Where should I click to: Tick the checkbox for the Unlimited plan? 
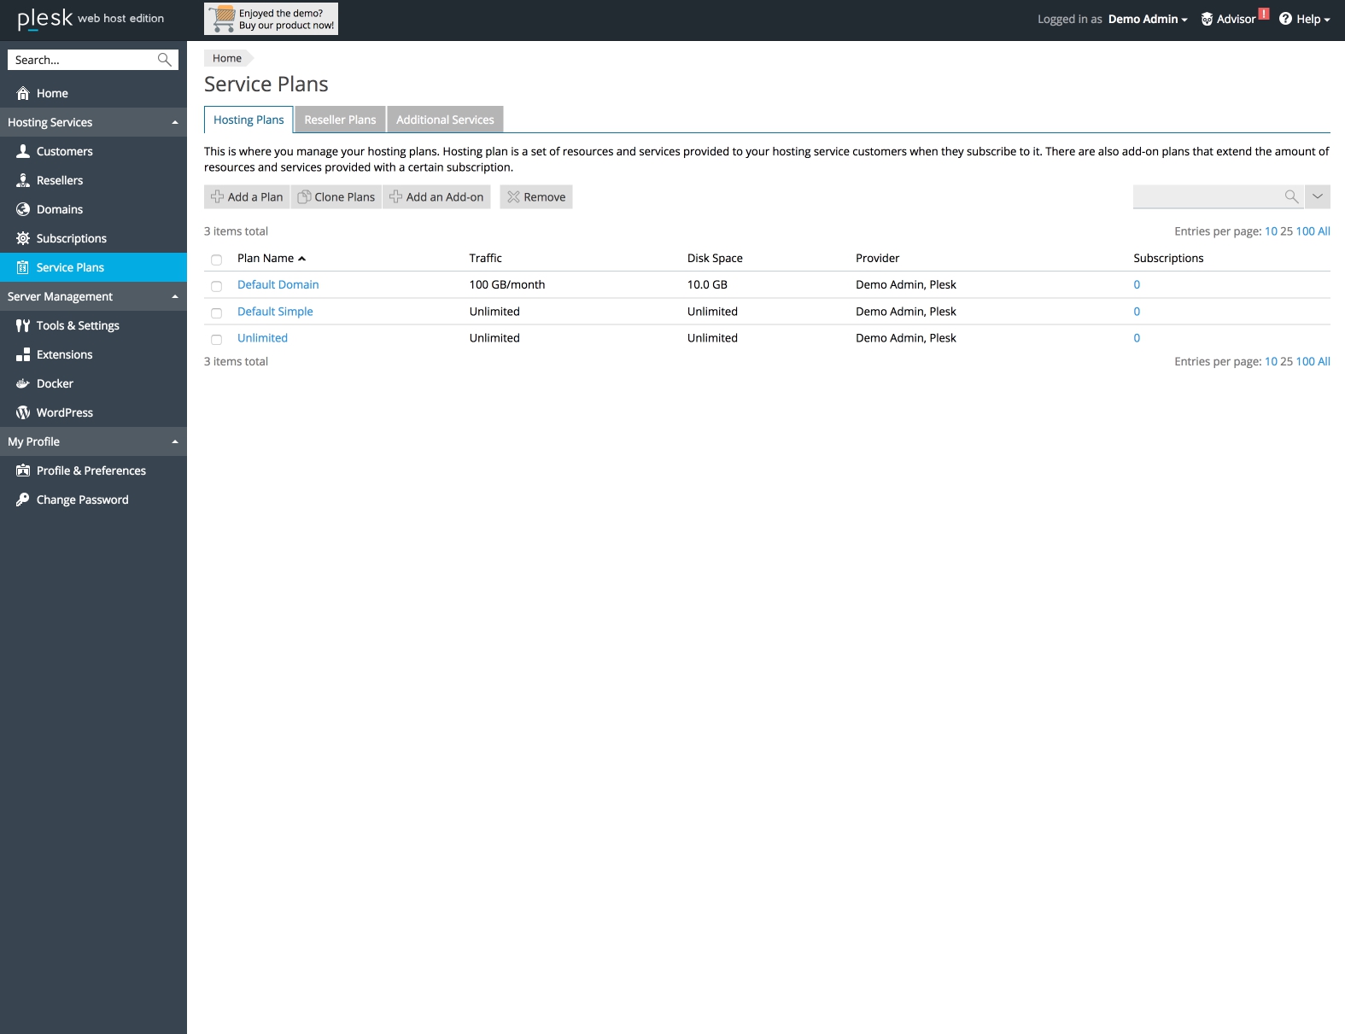coord(216,340)
